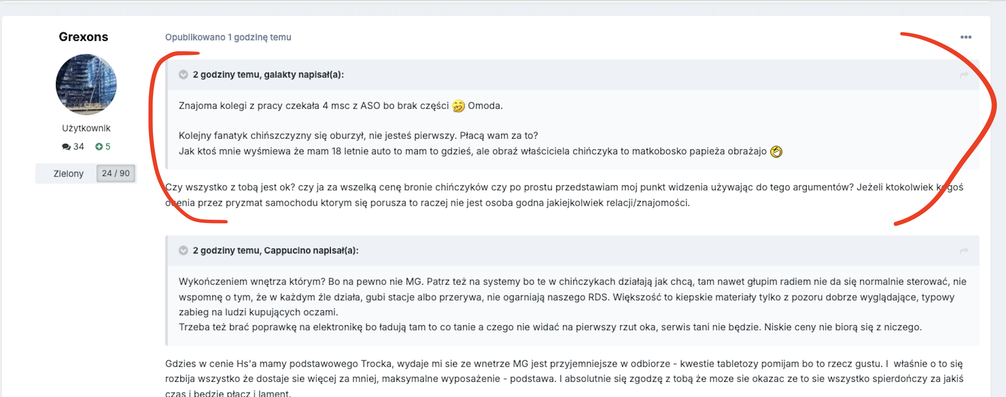The width and height of the screenshot is (1006, 397).
Task: Click the Zielony rank label
Action: tap(68, 174)
